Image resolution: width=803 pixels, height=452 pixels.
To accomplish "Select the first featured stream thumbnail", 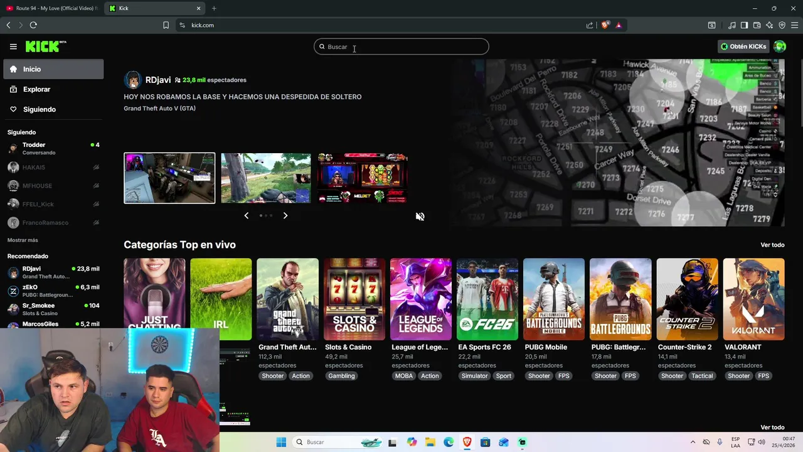I will (169, 178).
